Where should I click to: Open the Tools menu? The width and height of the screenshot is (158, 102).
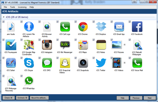[x=12, y=7]
